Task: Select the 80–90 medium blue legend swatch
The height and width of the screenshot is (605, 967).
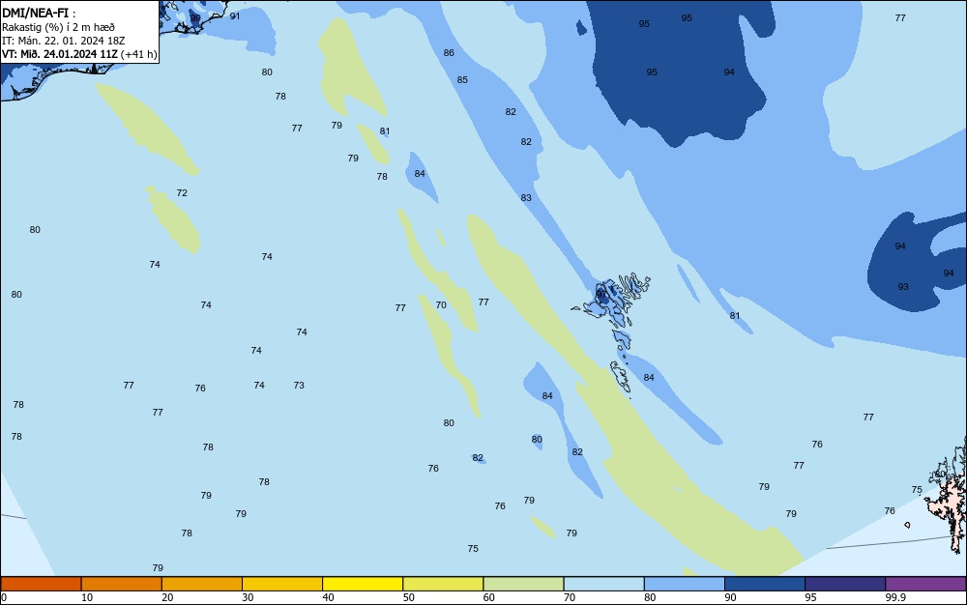Action: 685,584
